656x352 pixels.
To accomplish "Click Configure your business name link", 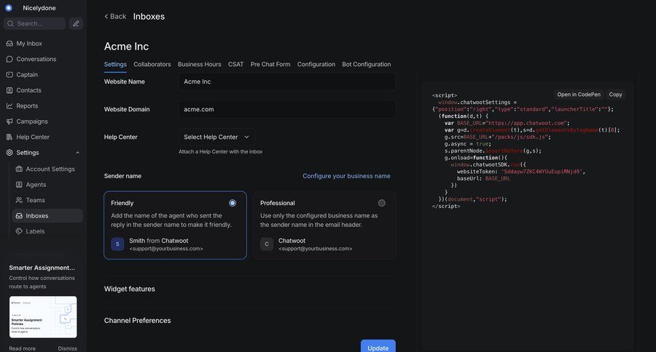I will click(346, 176).
